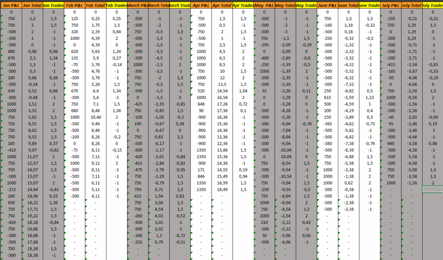The width and height of the screenshot is (443, 260).
Task: Click the selected empty cell in July Trades
Action: (433, 190)
